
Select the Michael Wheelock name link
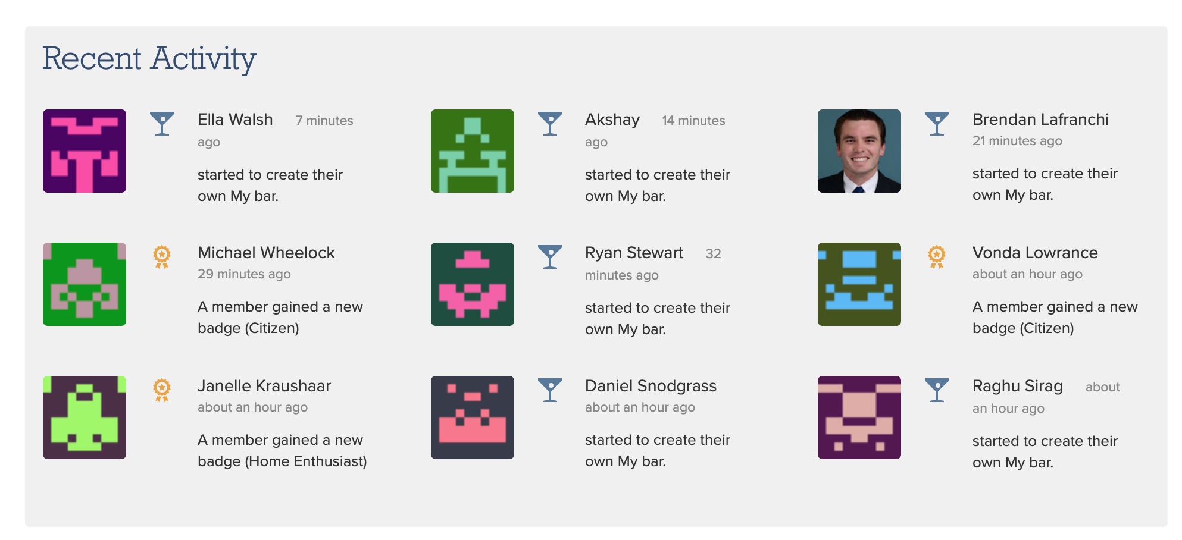266,253
